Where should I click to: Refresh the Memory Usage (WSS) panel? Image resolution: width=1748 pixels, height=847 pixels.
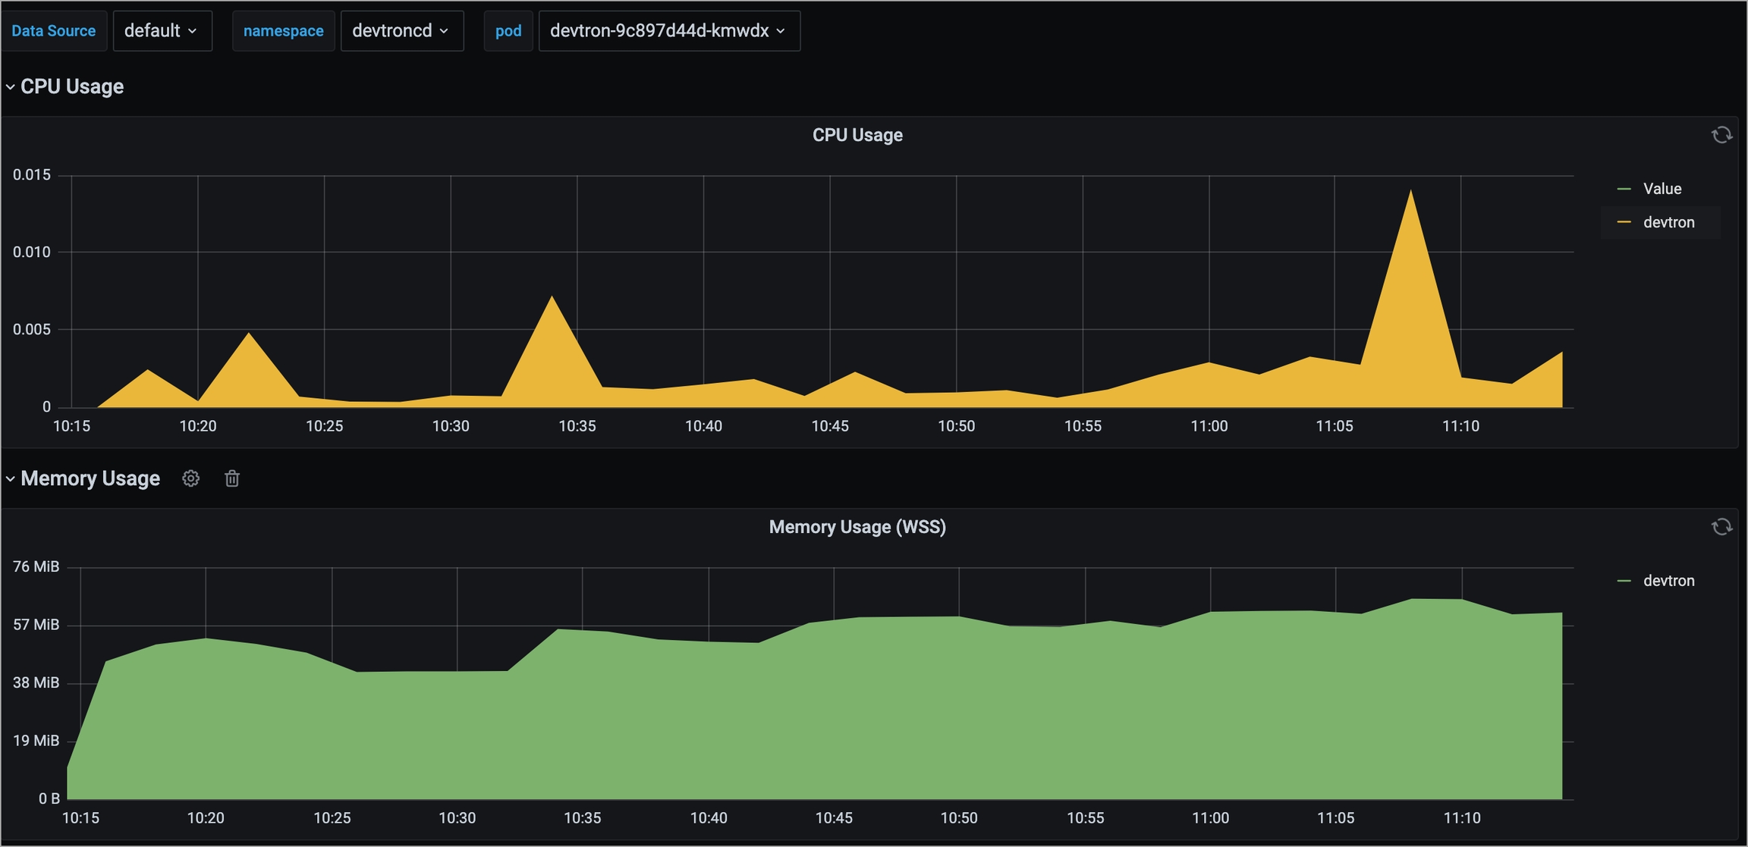pos(1721,527)
